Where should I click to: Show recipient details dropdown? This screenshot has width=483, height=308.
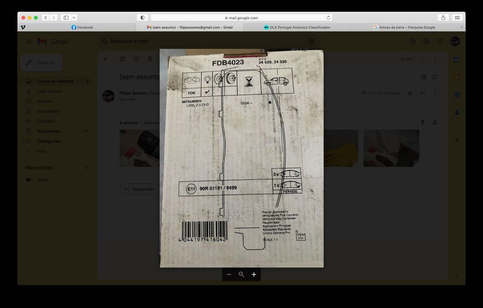coord(138,100)
